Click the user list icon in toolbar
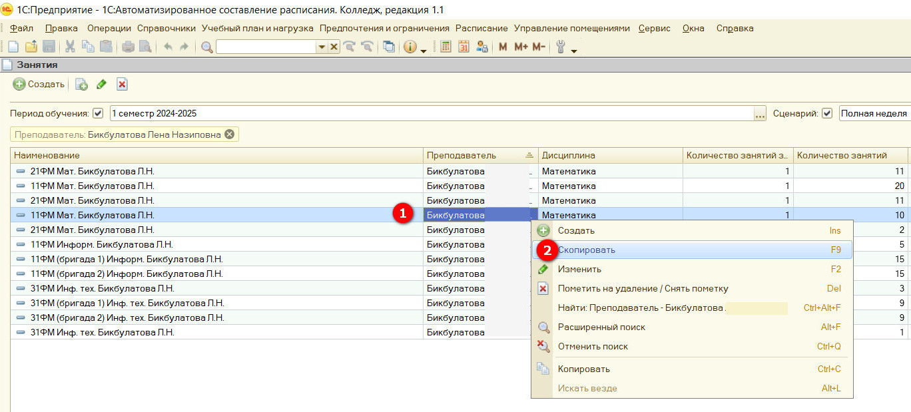The width and height of the screenshot is (911, 412). coord(482,47)
